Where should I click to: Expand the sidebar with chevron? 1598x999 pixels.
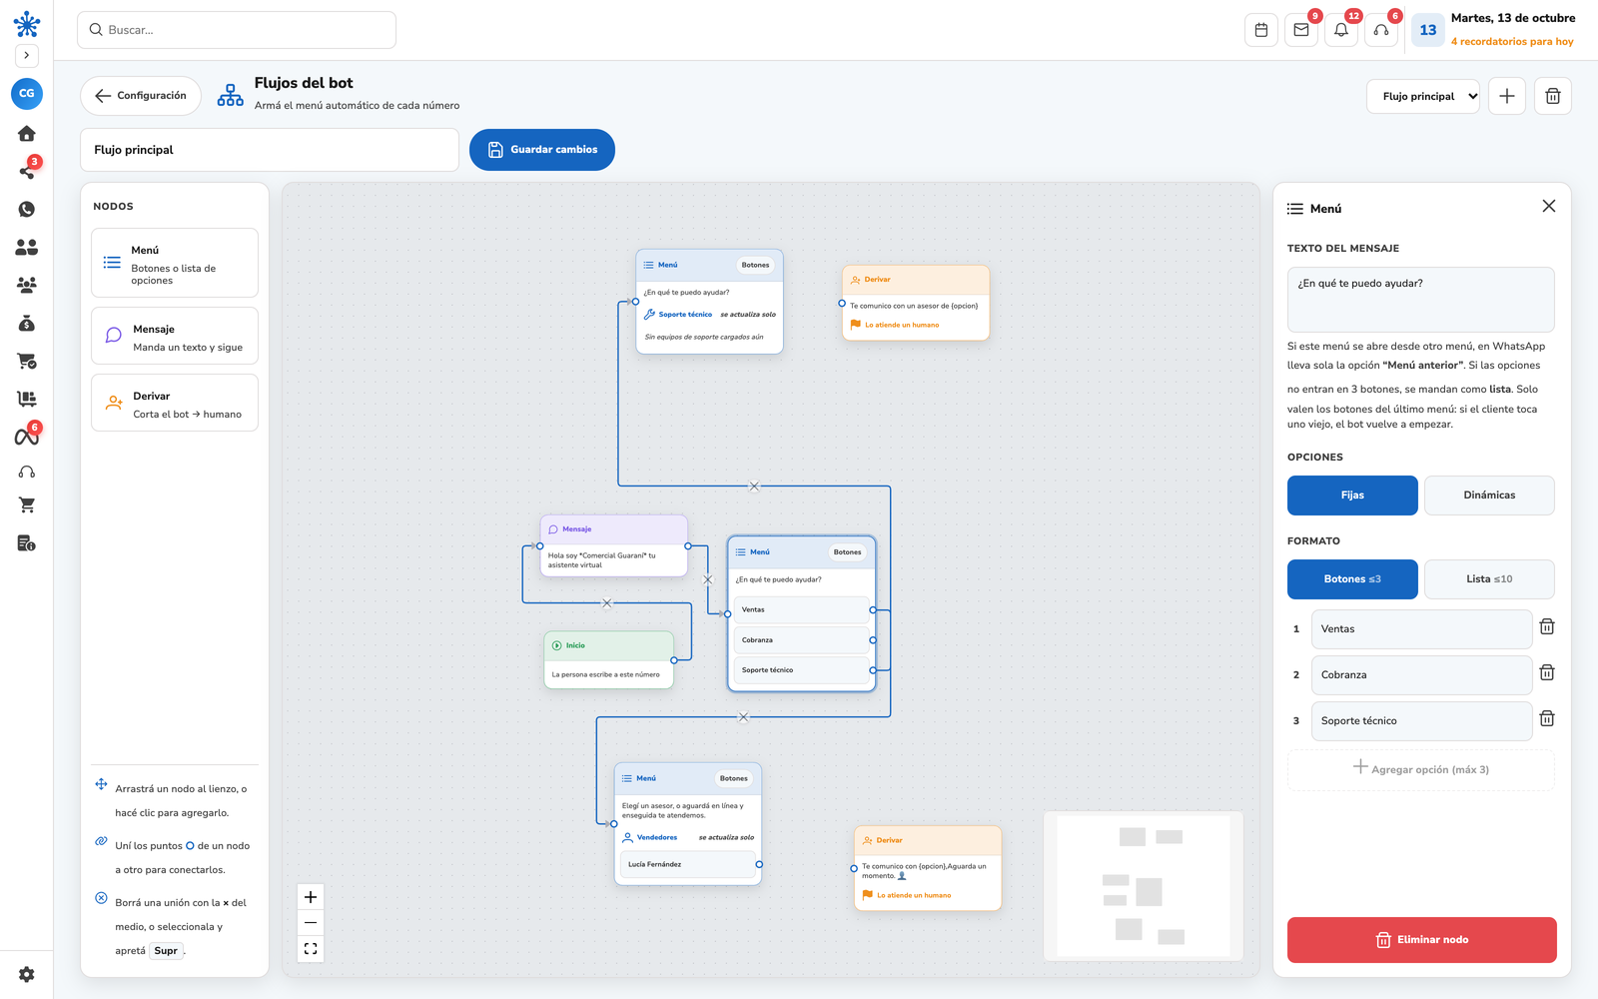pyautogui.click(x=27, y=56)
